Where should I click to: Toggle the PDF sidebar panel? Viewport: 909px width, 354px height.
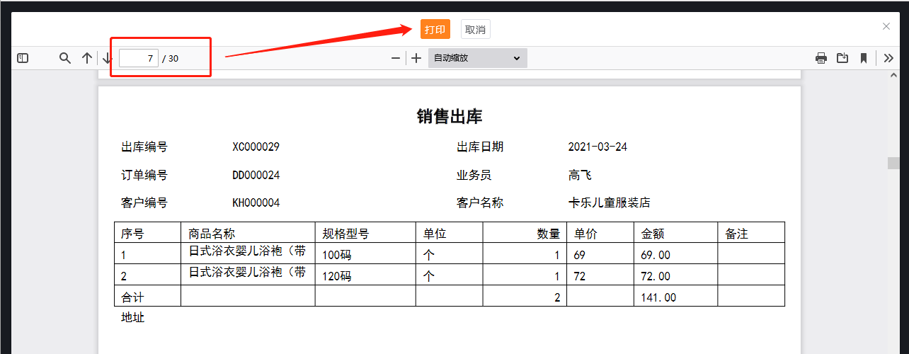(x=23, y=58)
